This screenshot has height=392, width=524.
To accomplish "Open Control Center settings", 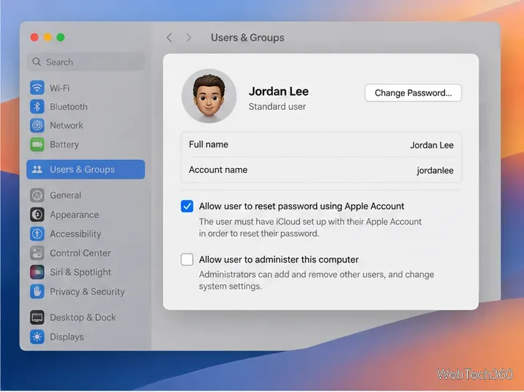I will click(x=86, y=253).
